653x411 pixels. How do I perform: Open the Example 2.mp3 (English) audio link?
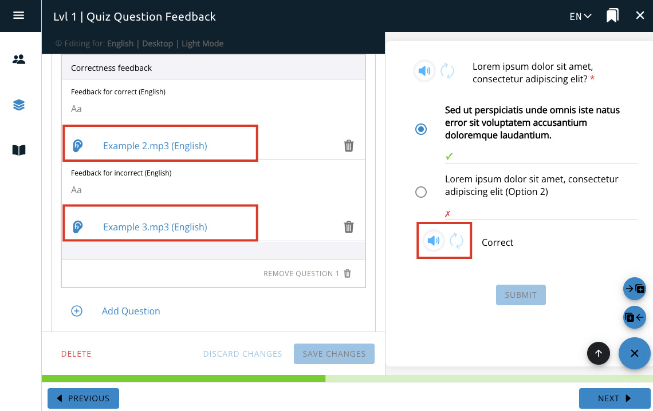click(155, 146)
